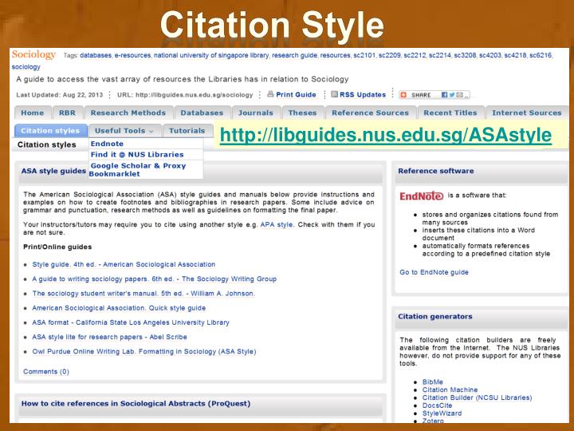Click the Last Updated: Aug 22, 2013 text

tap(60, 95)
